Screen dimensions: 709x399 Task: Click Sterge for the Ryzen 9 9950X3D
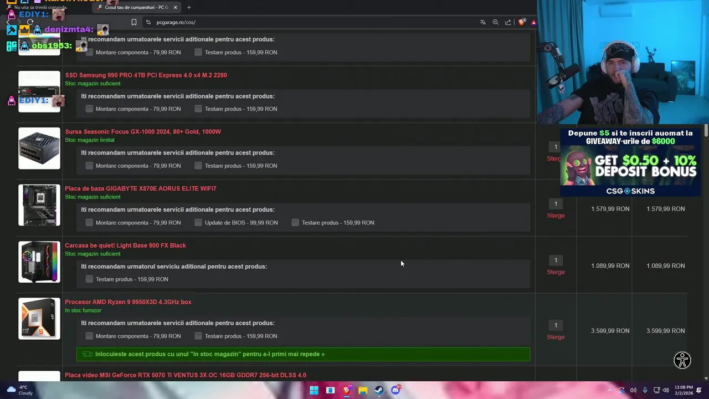tap(556, 337)
